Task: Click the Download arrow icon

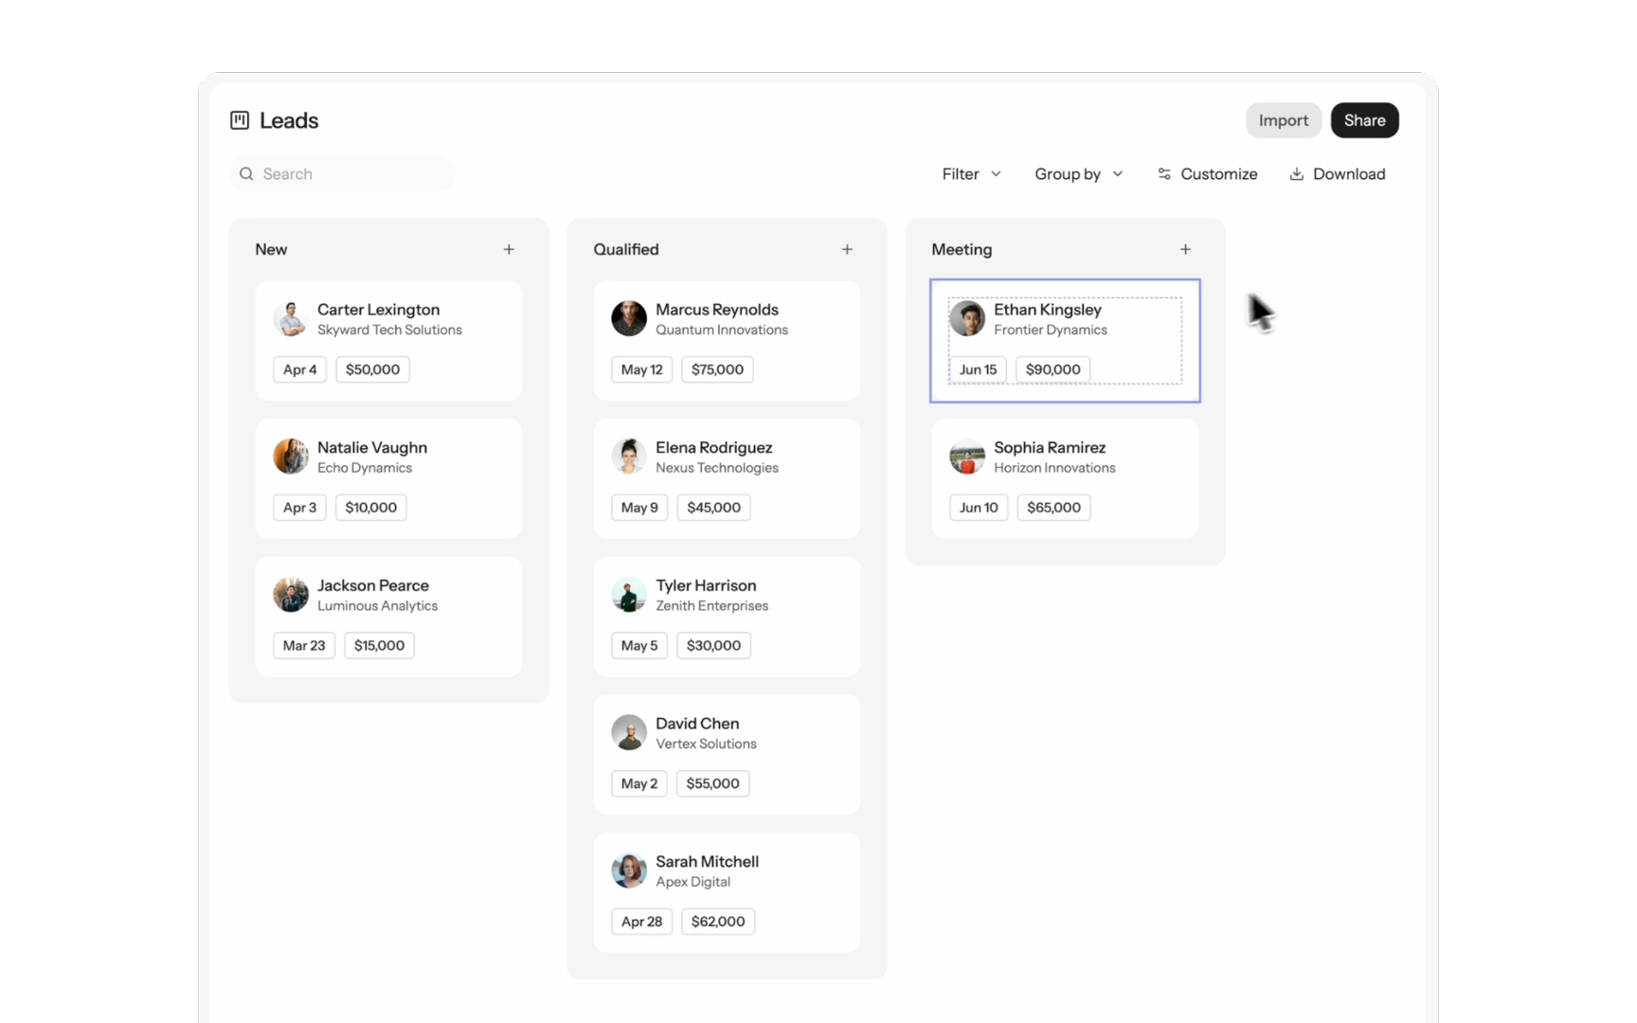Action: coord(1296,174)
